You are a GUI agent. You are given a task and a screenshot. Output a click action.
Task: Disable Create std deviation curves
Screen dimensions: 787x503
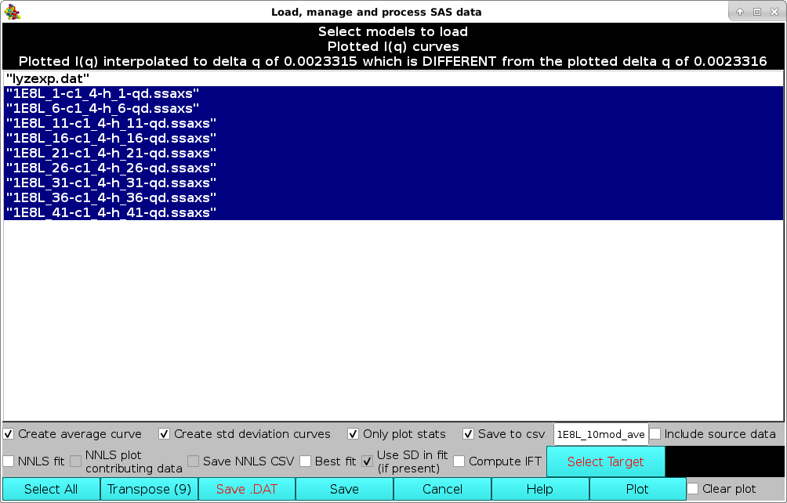coord(165,434)
